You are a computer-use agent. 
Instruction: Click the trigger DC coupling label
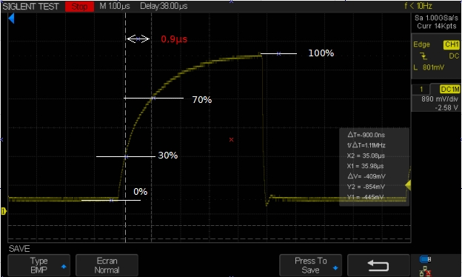454,56
